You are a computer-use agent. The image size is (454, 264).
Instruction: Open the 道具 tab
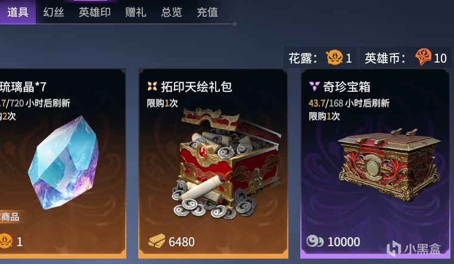click(x=17, y=12)
